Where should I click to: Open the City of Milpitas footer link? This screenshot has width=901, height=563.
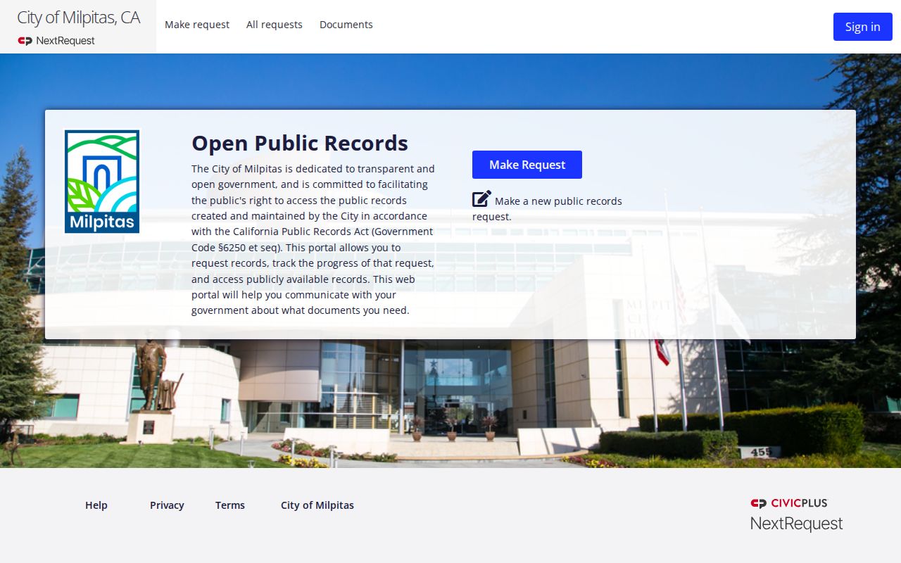click(x=317, y=505)
